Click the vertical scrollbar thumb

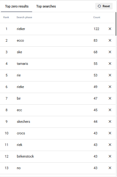[x=116, y=24]
